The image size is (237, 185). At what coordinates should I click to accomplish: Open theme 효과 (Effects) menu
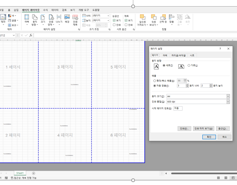13,25
